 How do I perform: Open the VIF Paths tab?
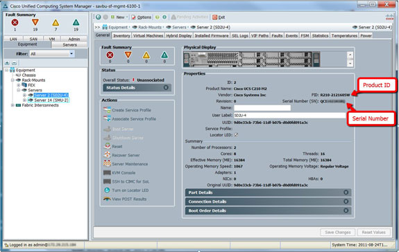pos(260,36)
